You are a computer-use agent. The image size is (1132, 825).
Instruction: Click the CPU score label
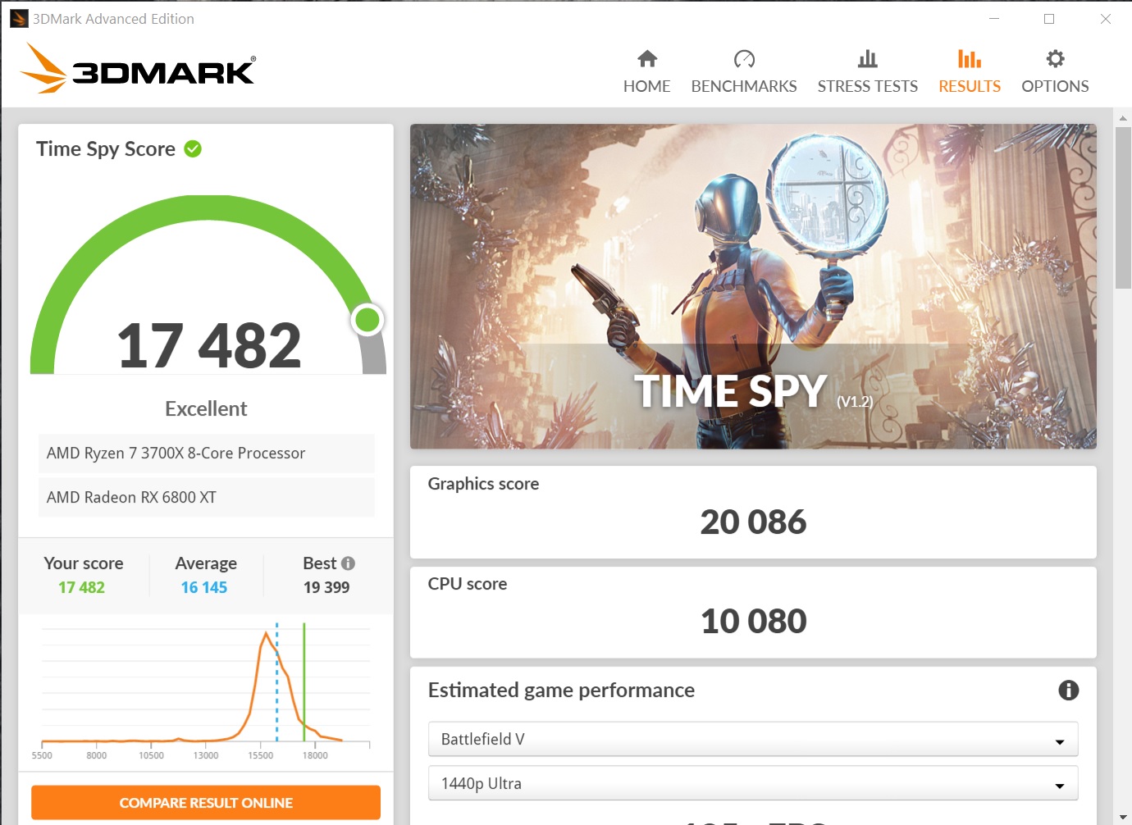[x=468, y=584]
